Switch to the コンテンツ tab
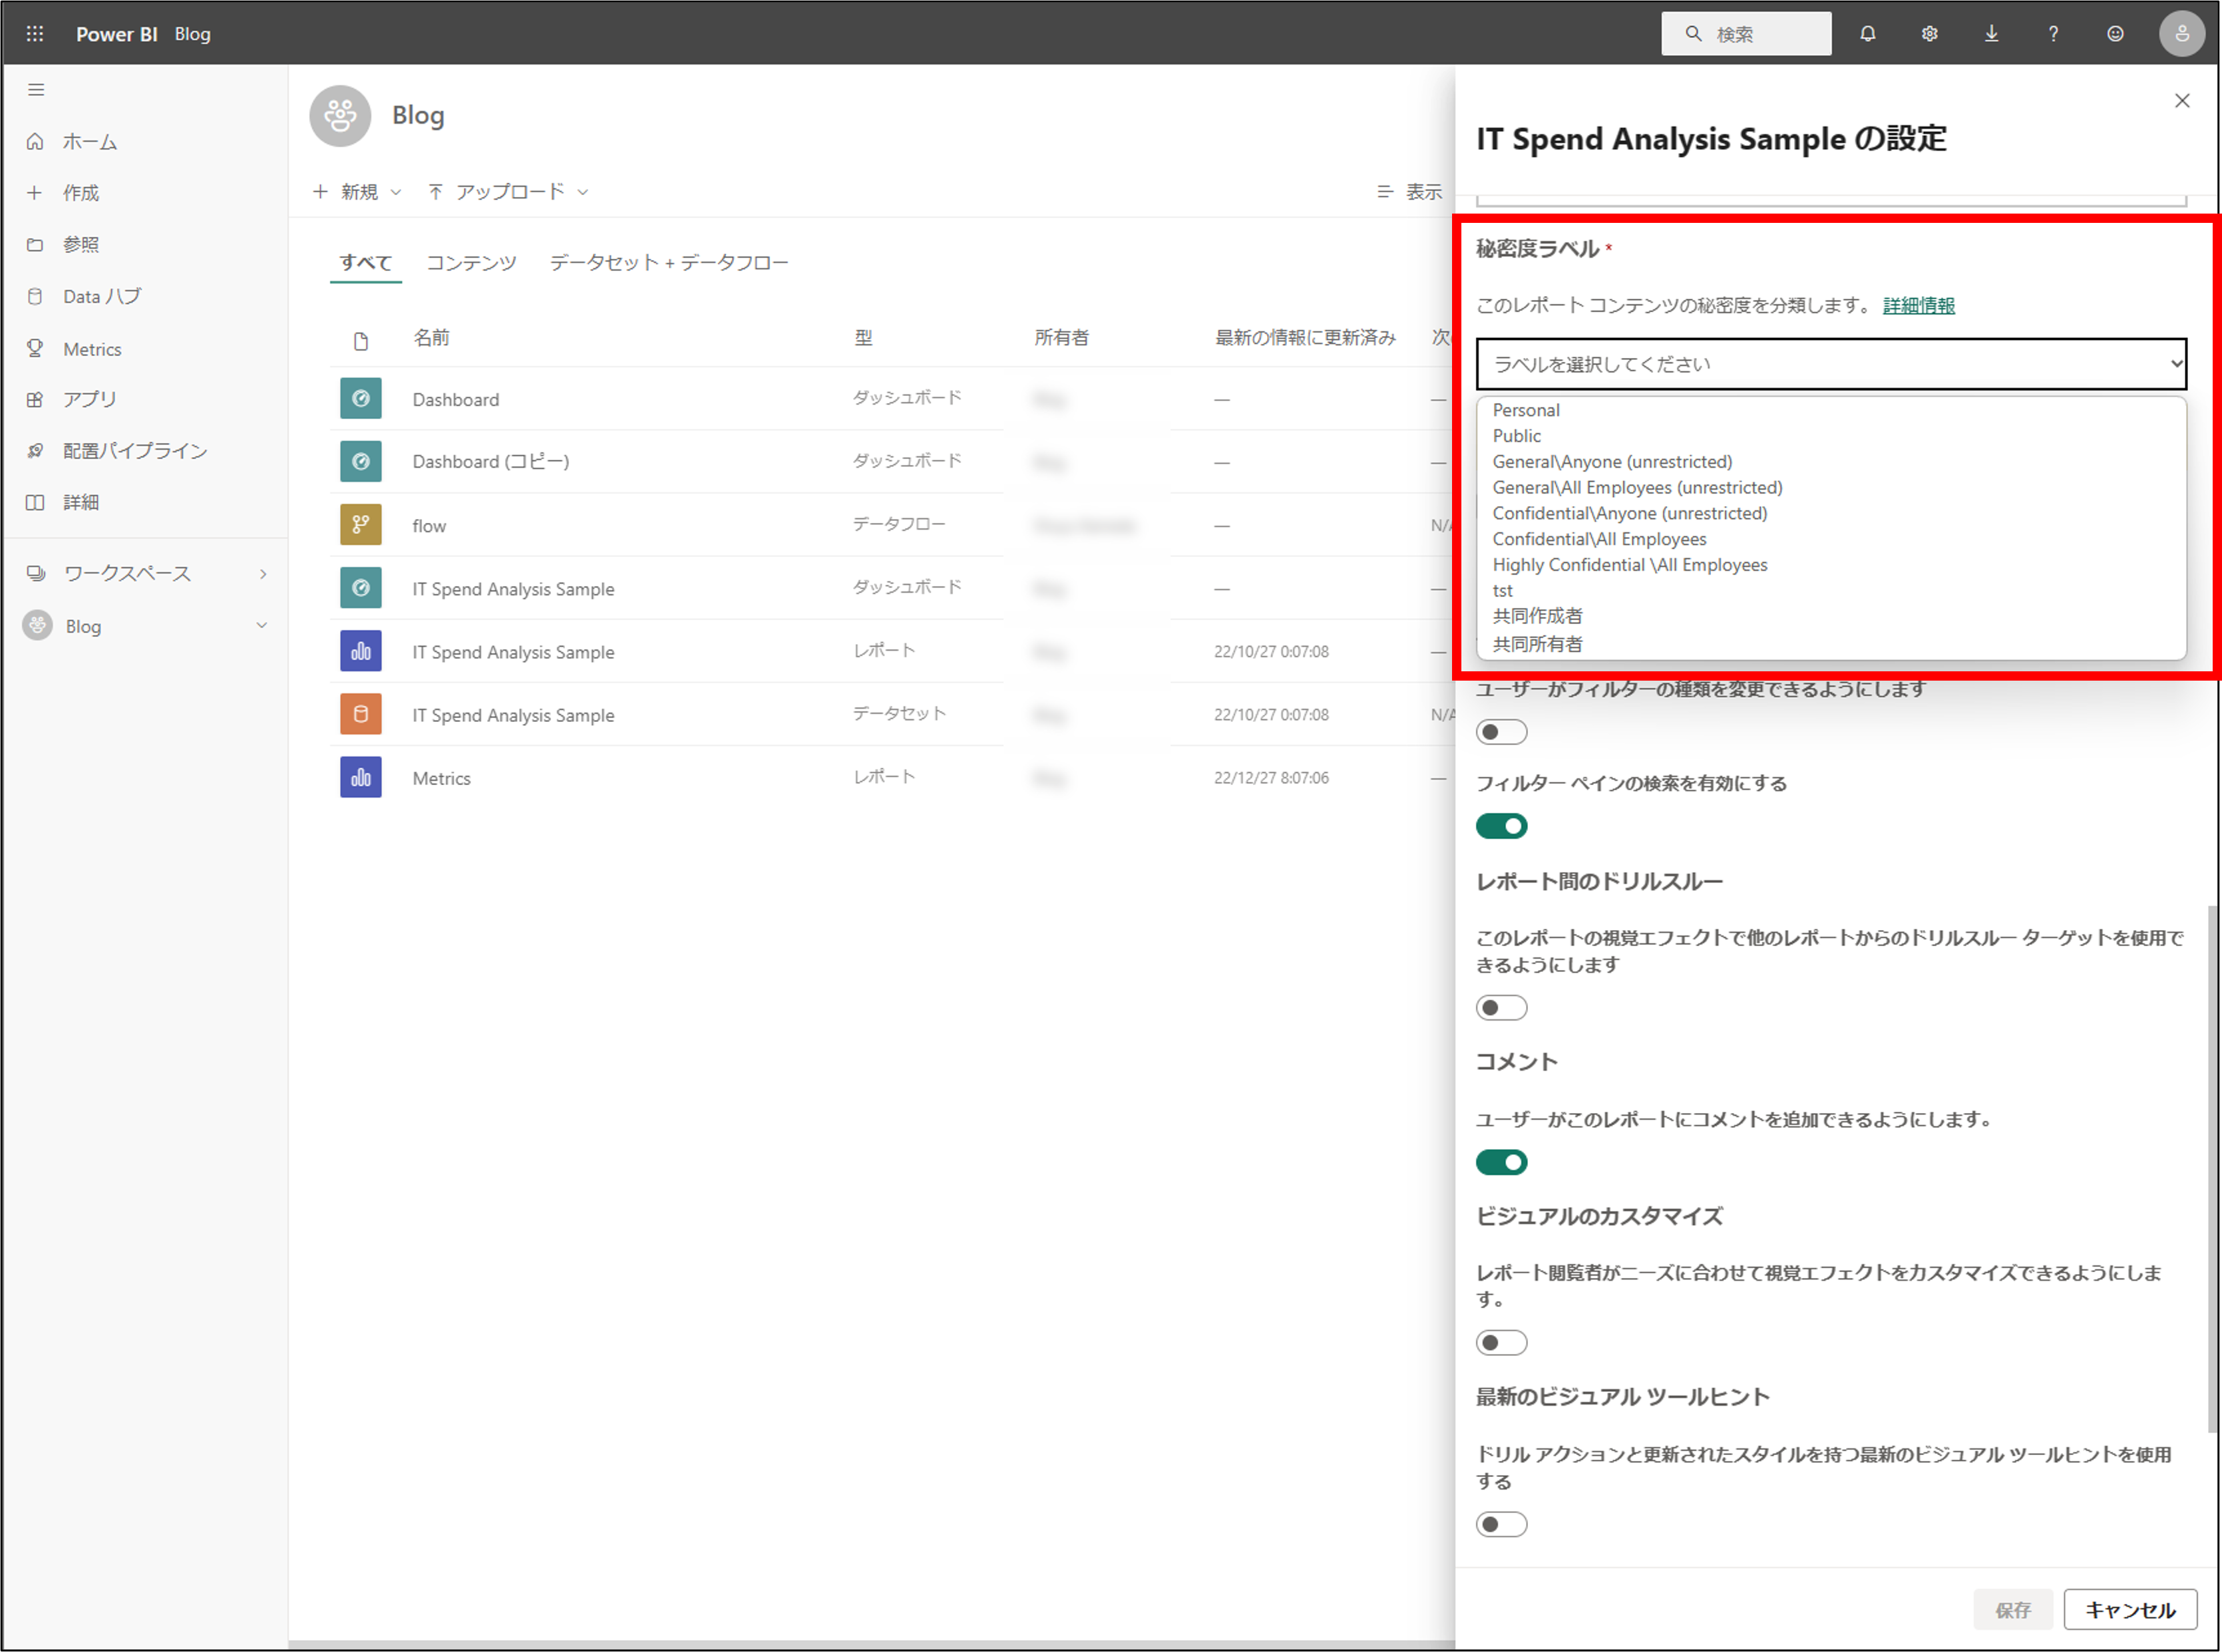2222x1652 pixels. (471, 263)
